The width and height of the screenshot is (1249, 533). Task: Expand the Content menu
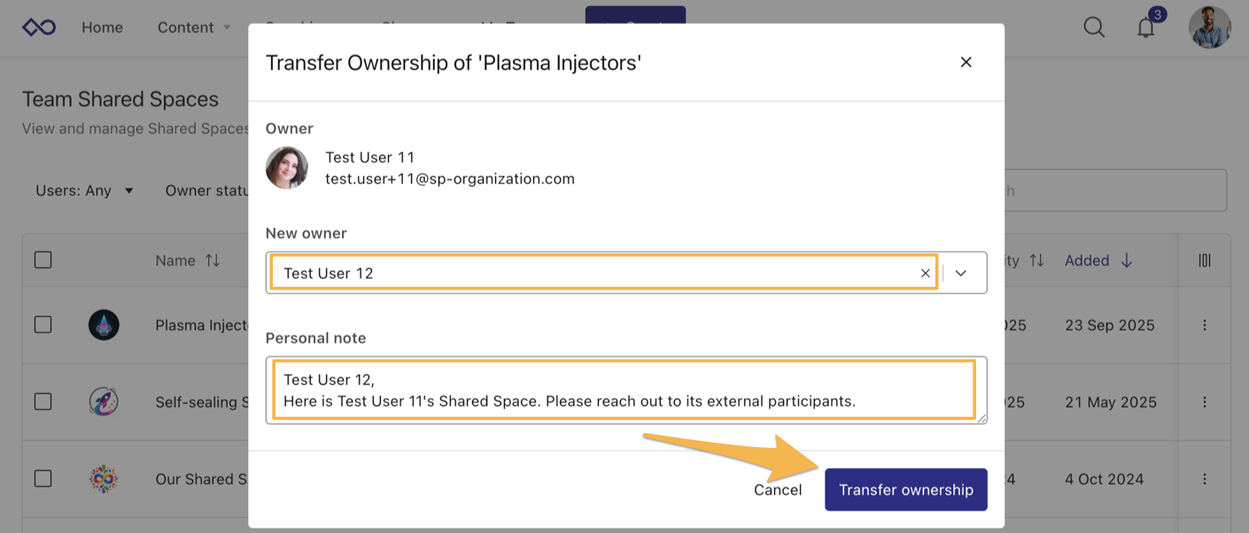[x=193, y=27]
